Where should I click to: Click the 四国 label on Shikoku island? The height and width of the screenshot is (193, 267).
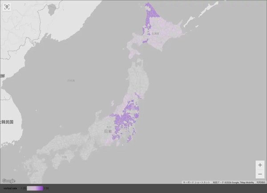65,157
